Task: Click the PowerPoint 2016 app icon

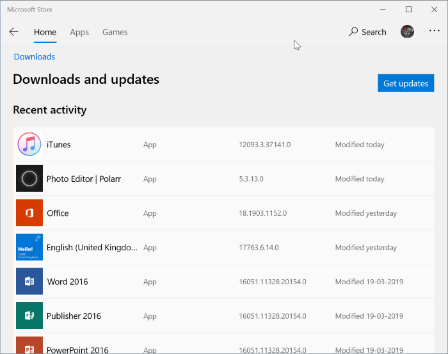Action: click(x=29, y=345)
